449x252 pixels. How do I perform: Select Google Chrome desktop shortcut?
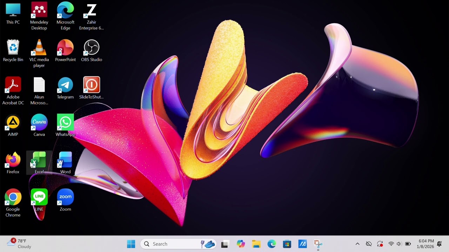pos(13,203)
